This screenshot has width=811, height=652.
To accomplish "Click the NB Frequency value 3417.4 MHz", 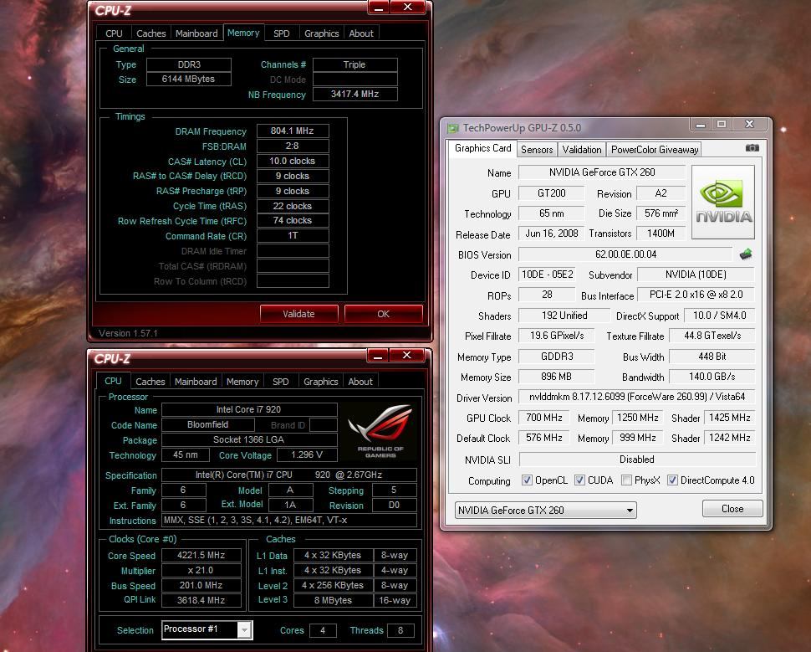I will coord(354,95).
